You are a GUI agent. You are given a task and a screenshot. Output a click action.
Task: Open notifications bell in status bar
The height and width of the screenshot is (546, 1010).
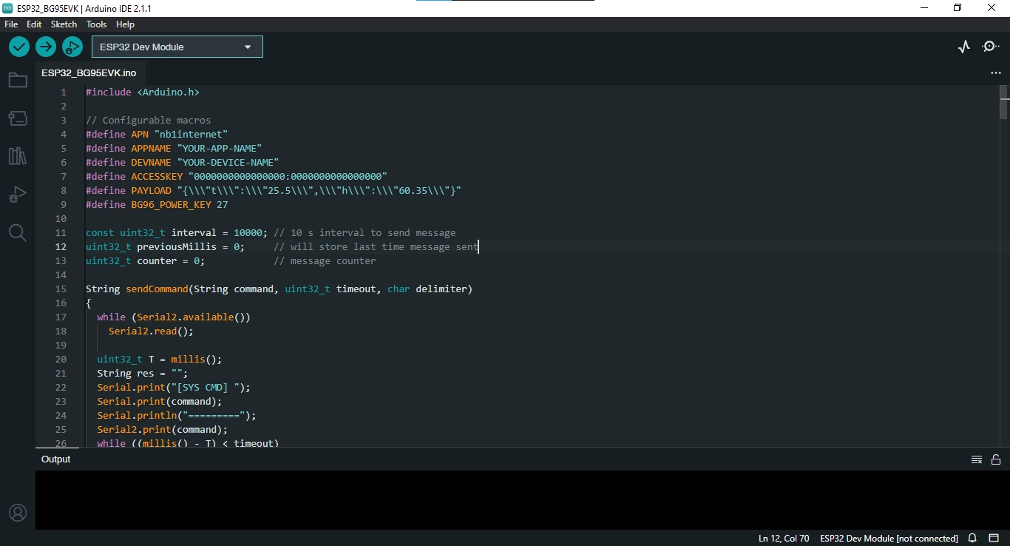[973, 538]
